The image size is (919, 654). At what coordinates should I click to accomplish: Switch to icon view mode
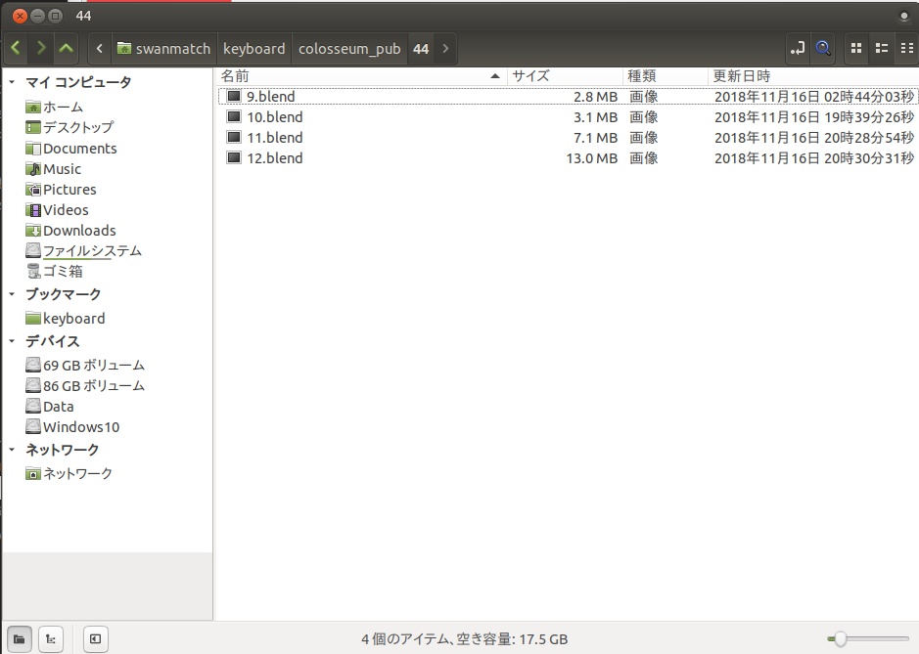(x=854, y=48)
